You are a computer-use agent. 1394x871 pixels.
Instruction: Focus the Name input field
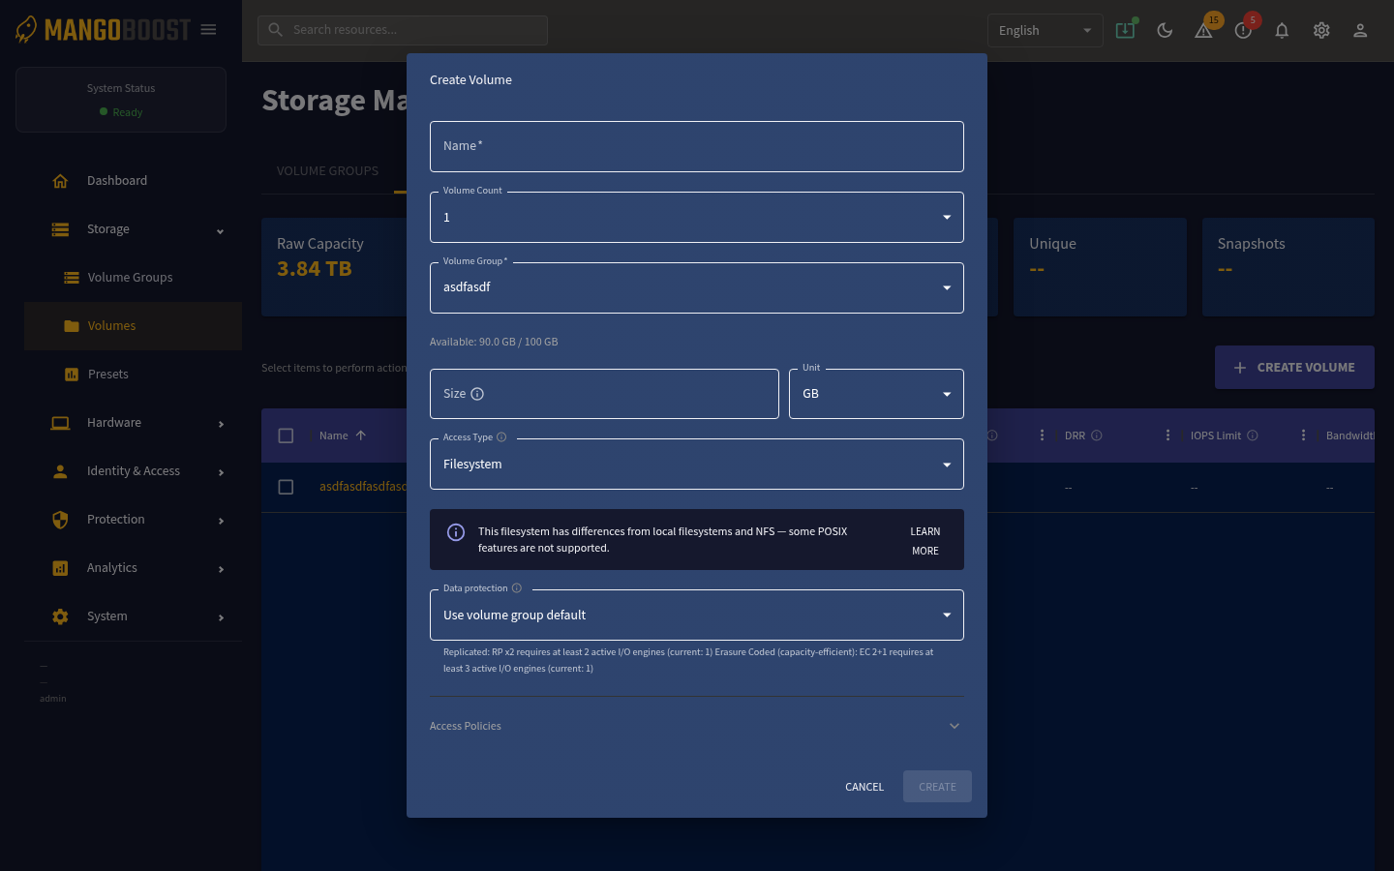click(697, 146)
